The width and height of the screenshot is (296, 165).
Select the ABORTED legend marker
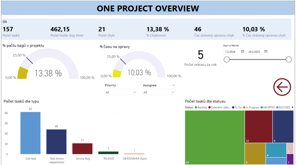262,107
